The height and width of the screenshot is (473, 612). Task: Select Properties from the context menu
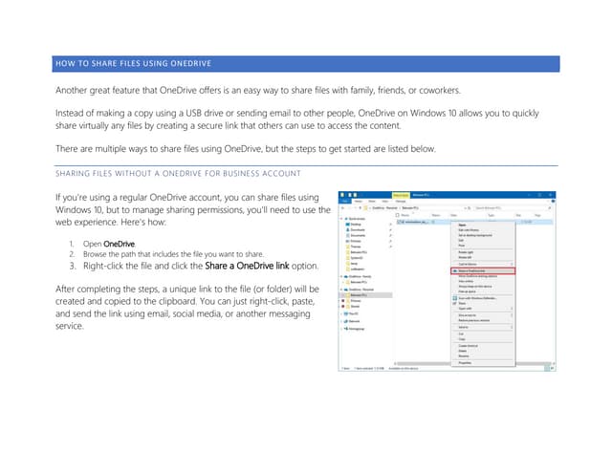tap(466, 363)
